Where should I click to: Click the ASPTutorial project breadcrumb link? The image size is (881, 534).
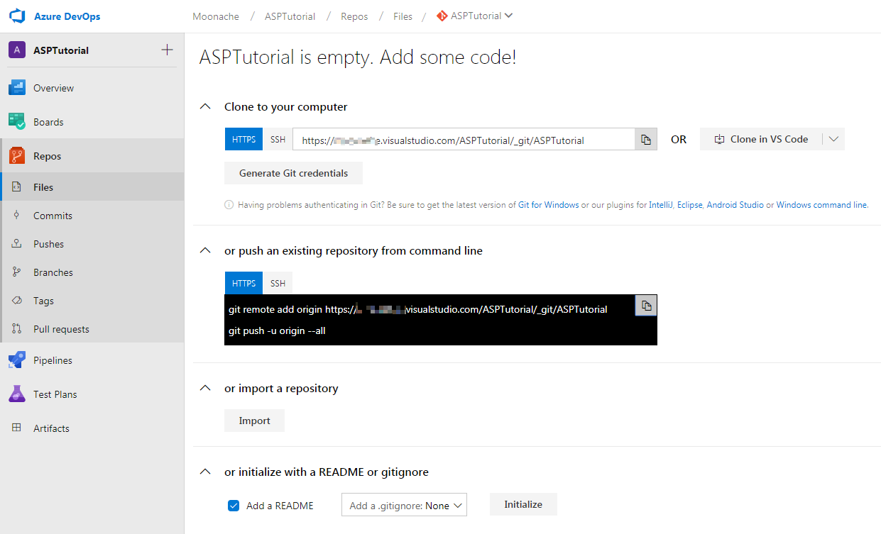[x=290, y=16]
